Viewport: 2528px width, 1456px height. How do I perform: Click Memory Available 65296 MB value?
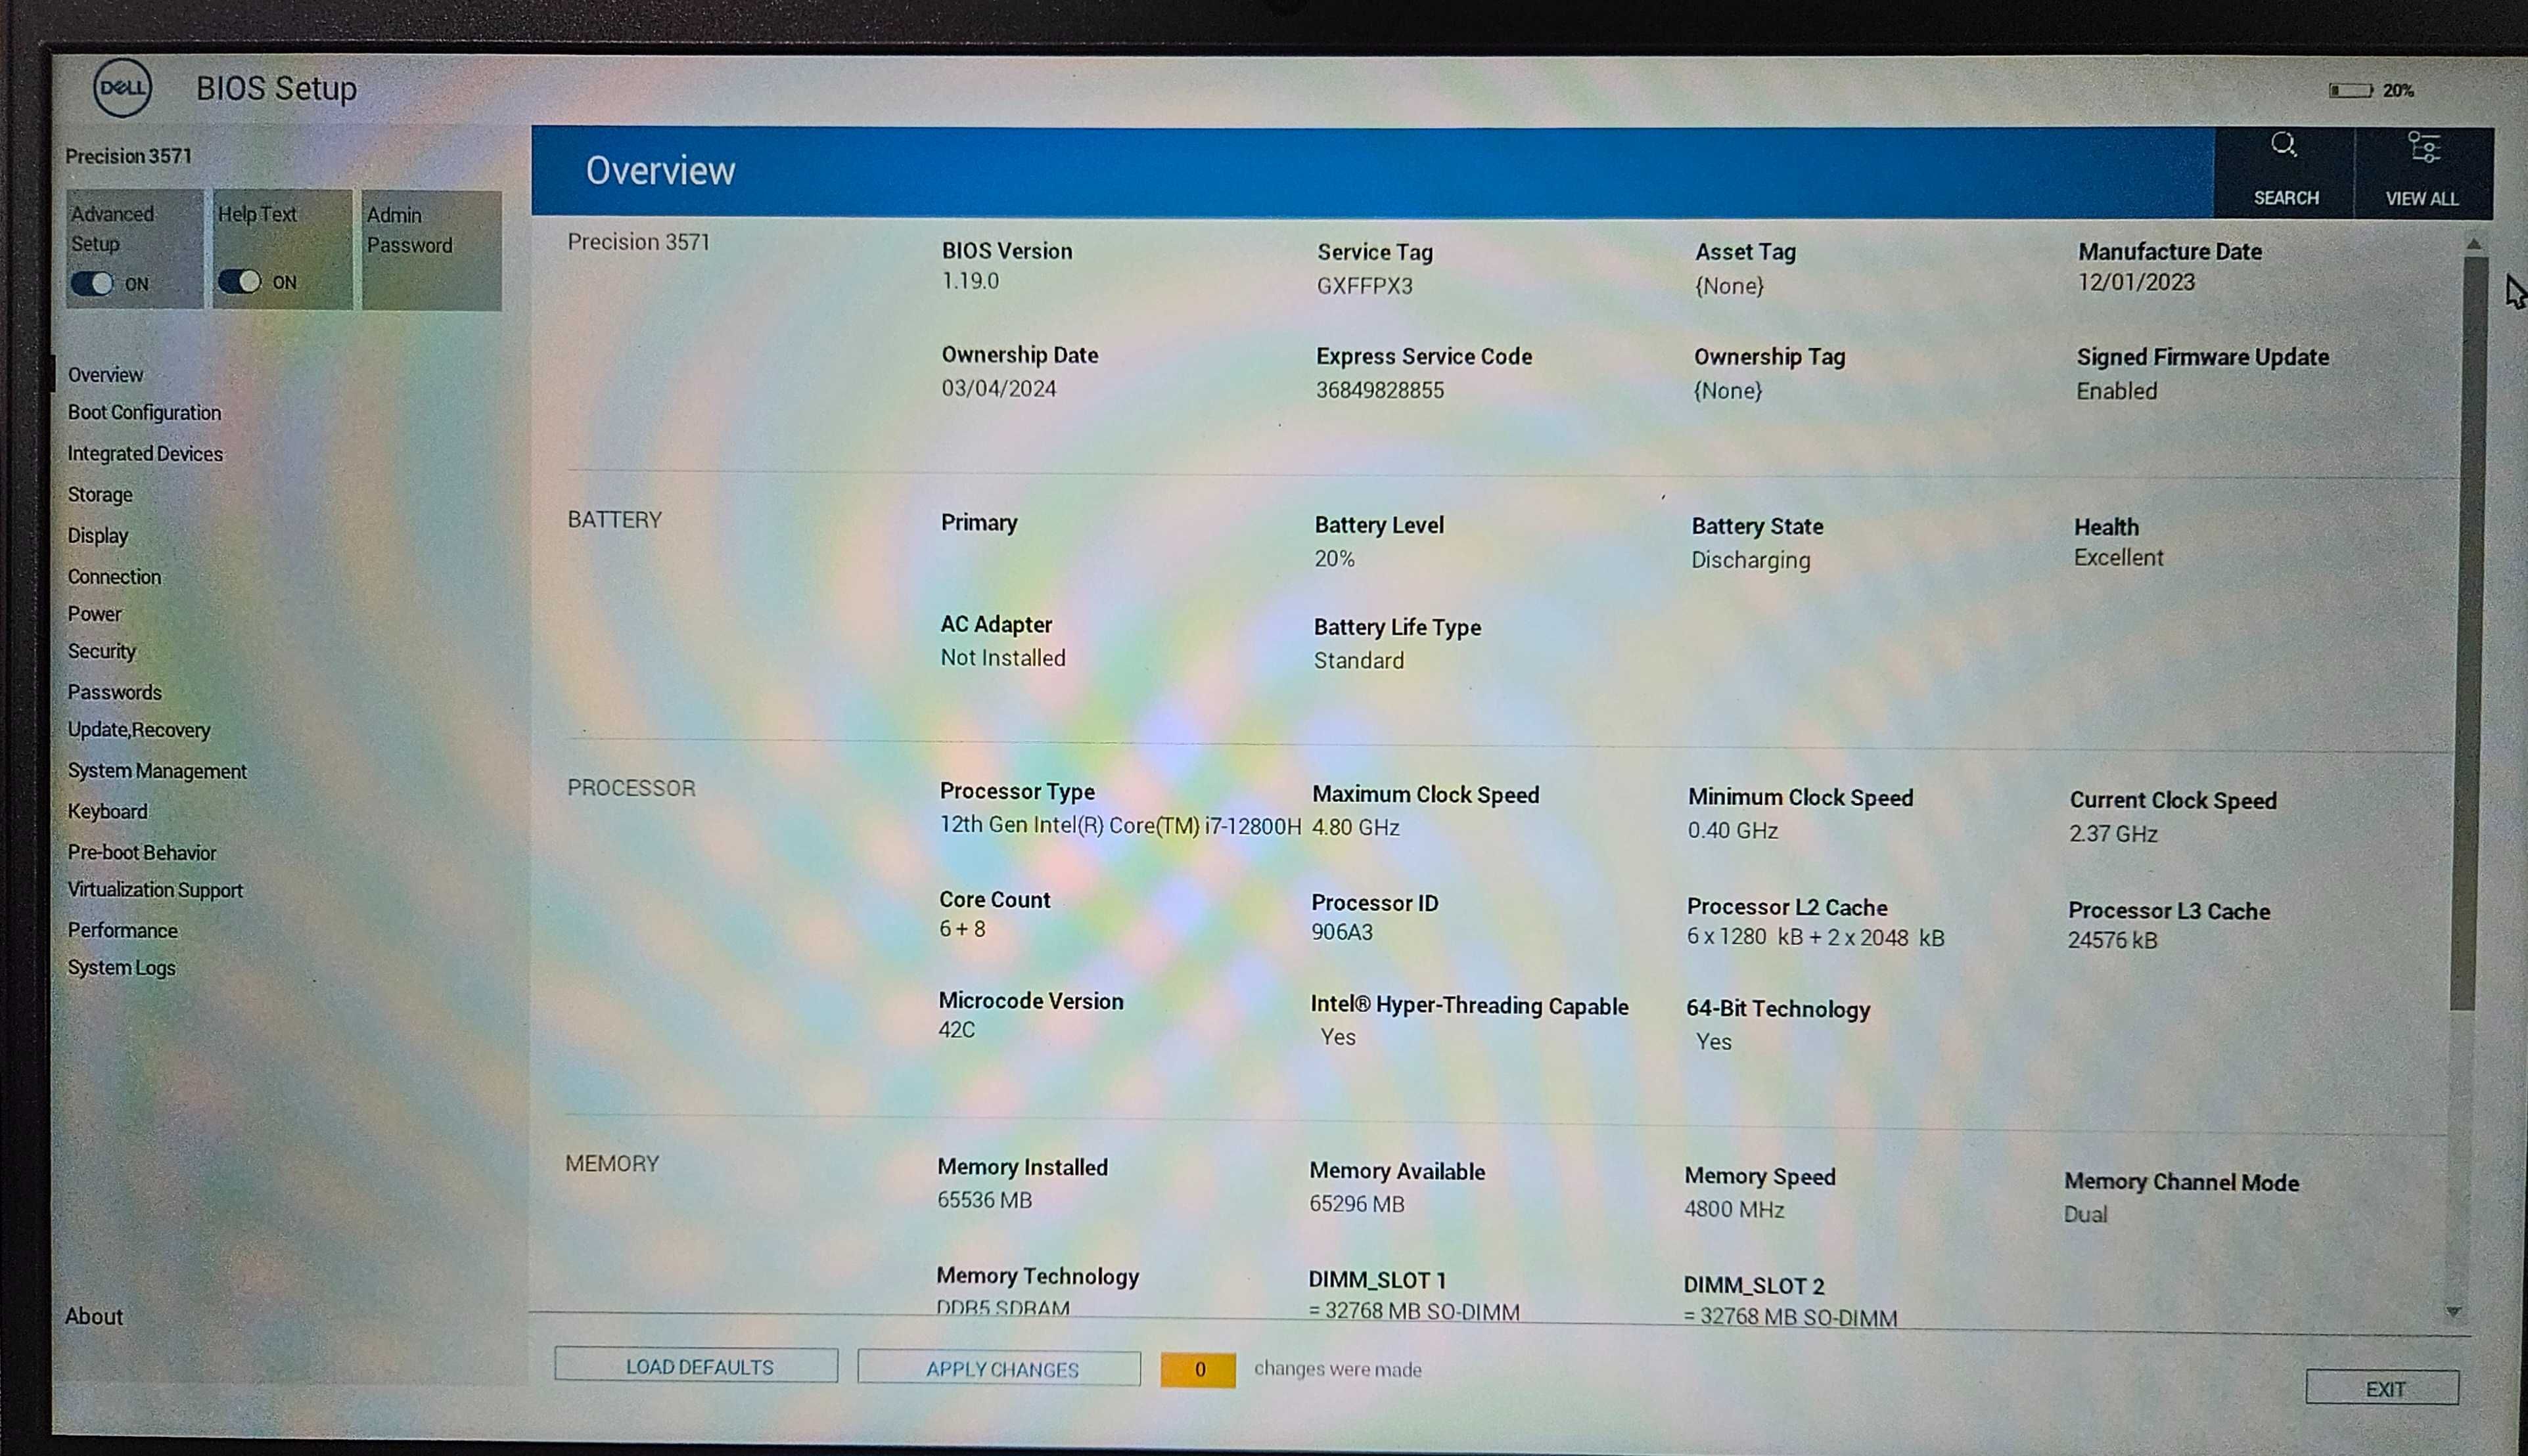pyautogui.click(x=1356, y=1204)
